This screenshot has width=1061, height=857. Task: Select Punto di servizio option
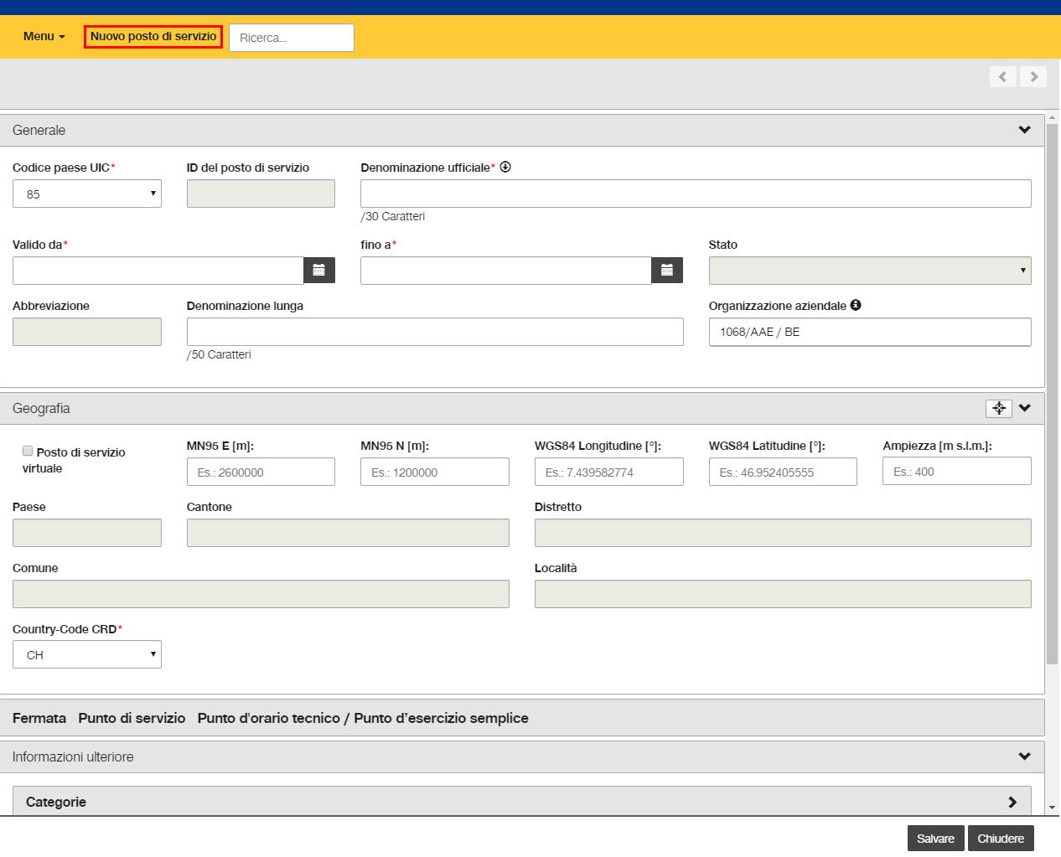[132, 718]
